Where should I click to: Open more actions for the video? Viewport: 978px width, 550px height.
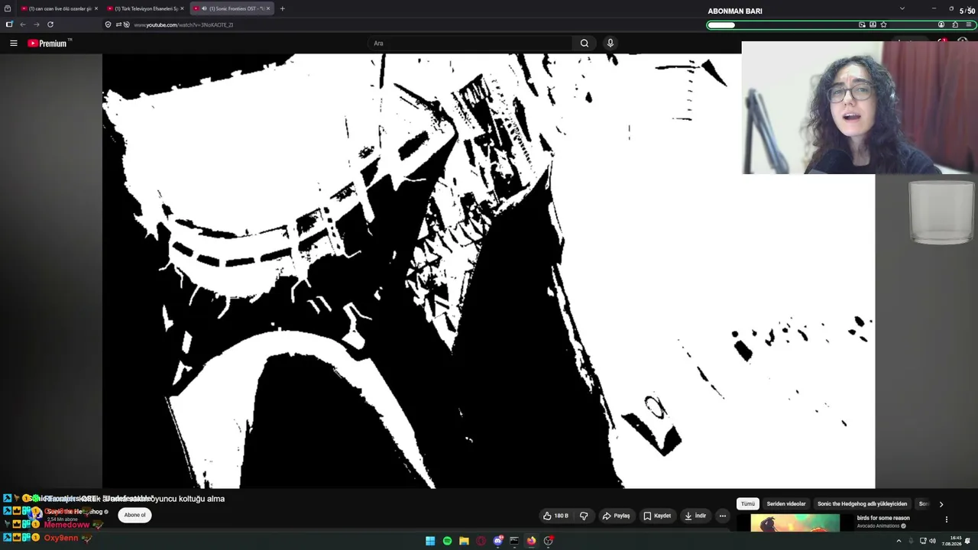[722, 516]
